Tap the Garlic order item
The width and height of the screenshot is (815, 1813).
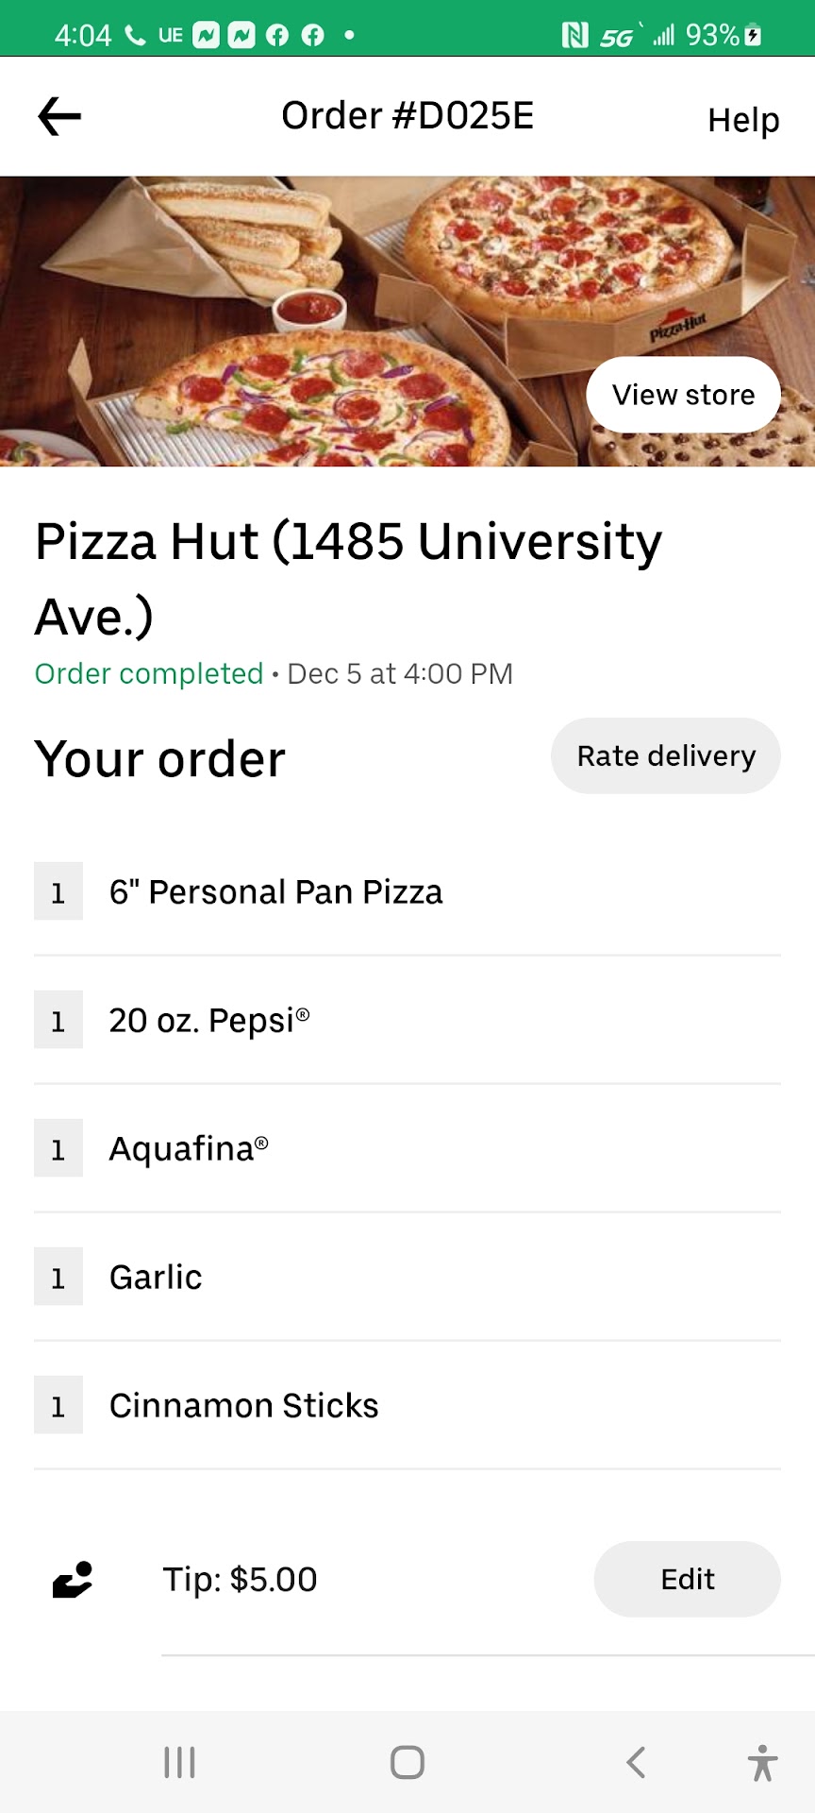click(156, 1277)
